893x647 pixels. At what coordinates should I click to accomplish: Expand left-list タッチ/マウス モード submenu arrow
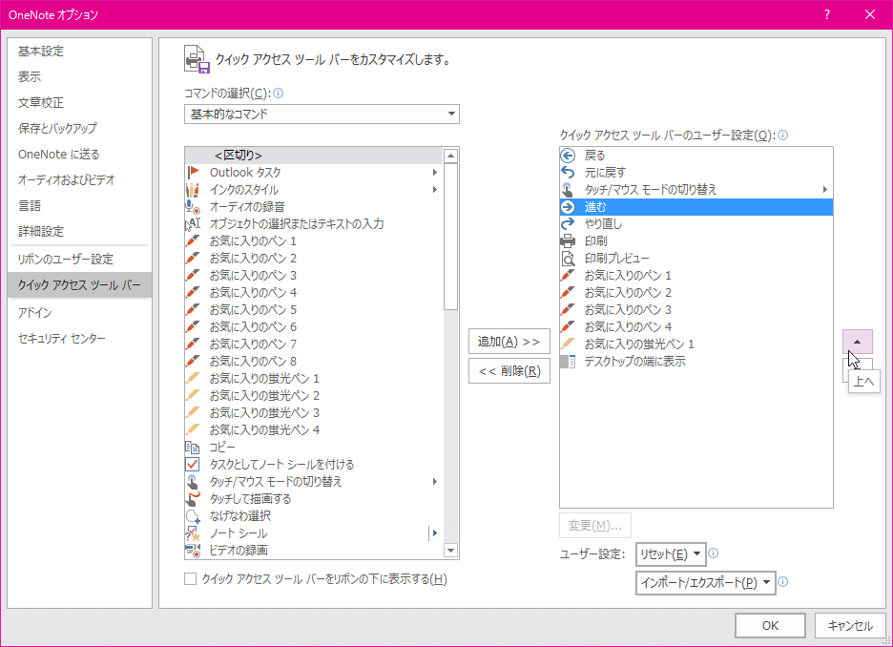tap(434, 481)
